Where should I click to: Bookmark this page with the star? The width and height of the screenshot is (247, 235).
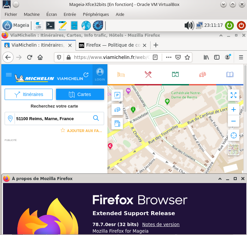click(187, 57)
